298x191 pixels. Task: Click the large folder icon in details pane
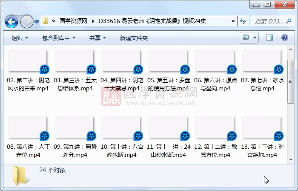pos(20,176)
